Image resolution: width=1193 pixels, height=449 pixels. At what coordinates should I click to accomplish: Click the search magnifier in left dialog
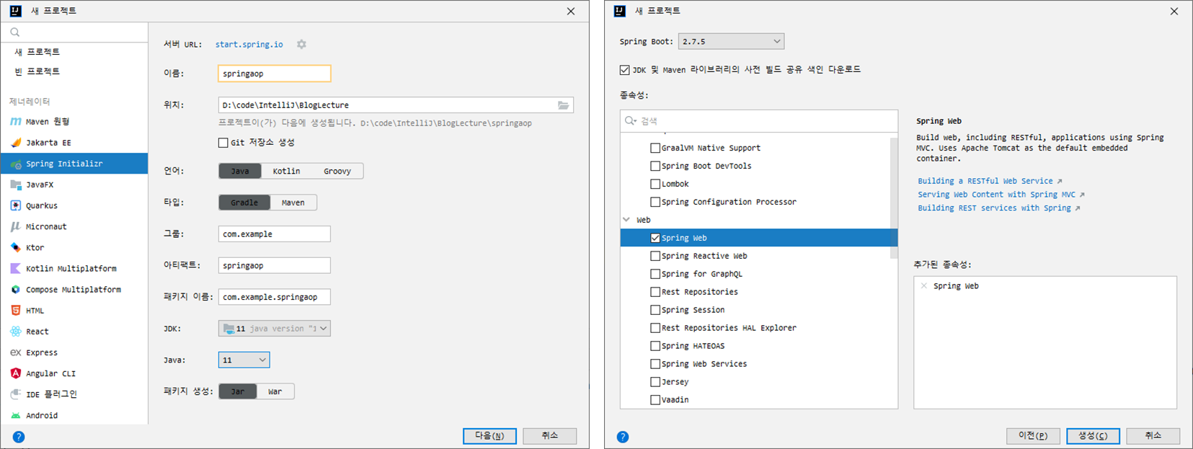coord(15,32)
